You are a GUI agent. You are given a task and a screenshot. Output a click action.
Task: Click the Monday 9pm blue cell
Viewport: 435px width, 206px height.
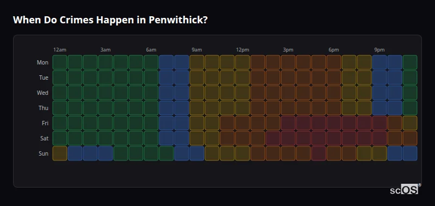tap(379, 62)
